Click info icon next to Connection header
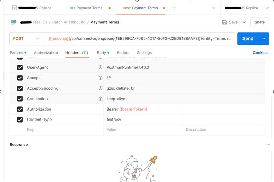Screen dimensions: 274x182 point(100,99)
